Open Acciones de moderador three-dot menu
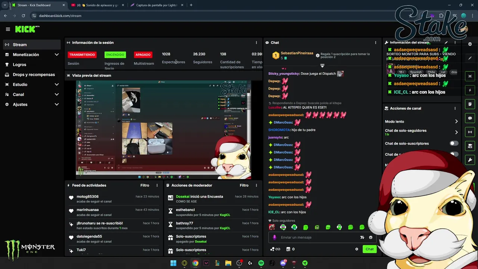 256,185
